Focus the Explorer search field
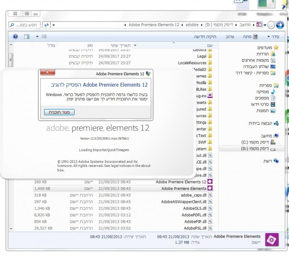 tap(25, 25)
